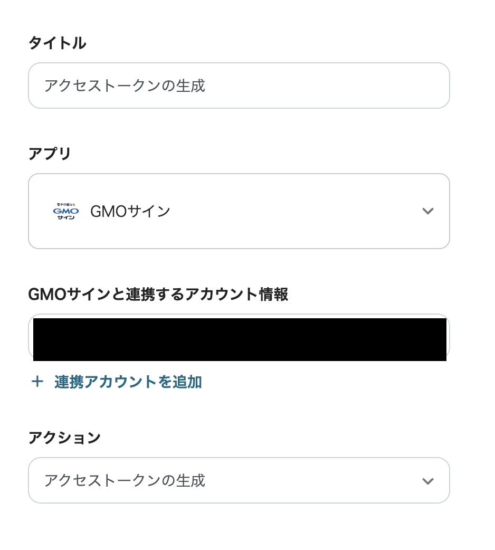495x550 pixels.
Task: Click アクセストークンの生成 text inside the タイトル field
Action: click(x=125, y=86)
